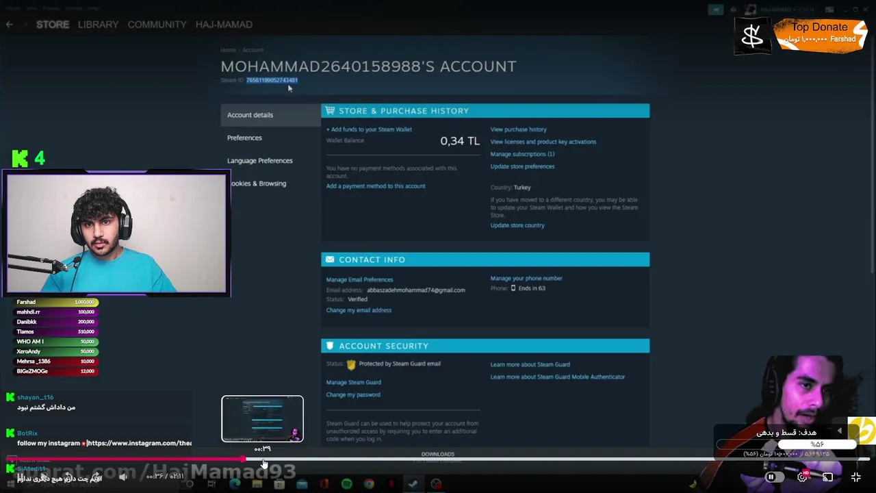876x493 pixels.
Task: Click the verified email address text
Action: [415, 290]
